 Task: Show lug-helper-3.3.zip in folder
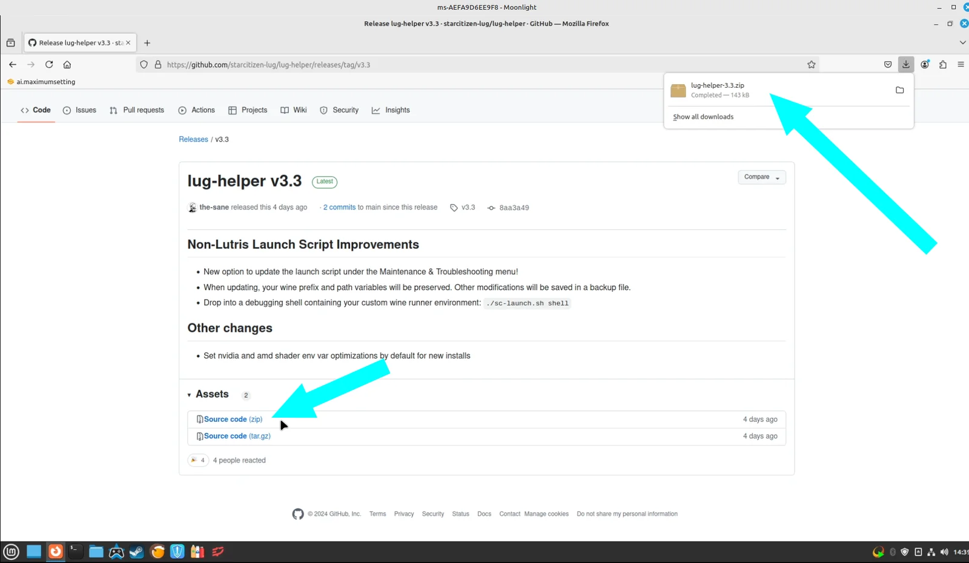(900, 90)
